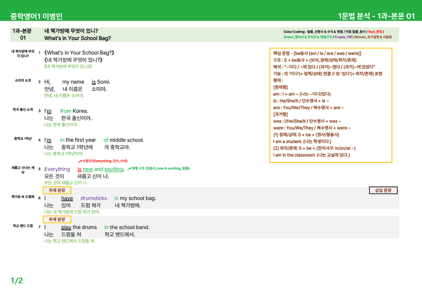Click the underlined verb 'have'

tap(67, 198)
